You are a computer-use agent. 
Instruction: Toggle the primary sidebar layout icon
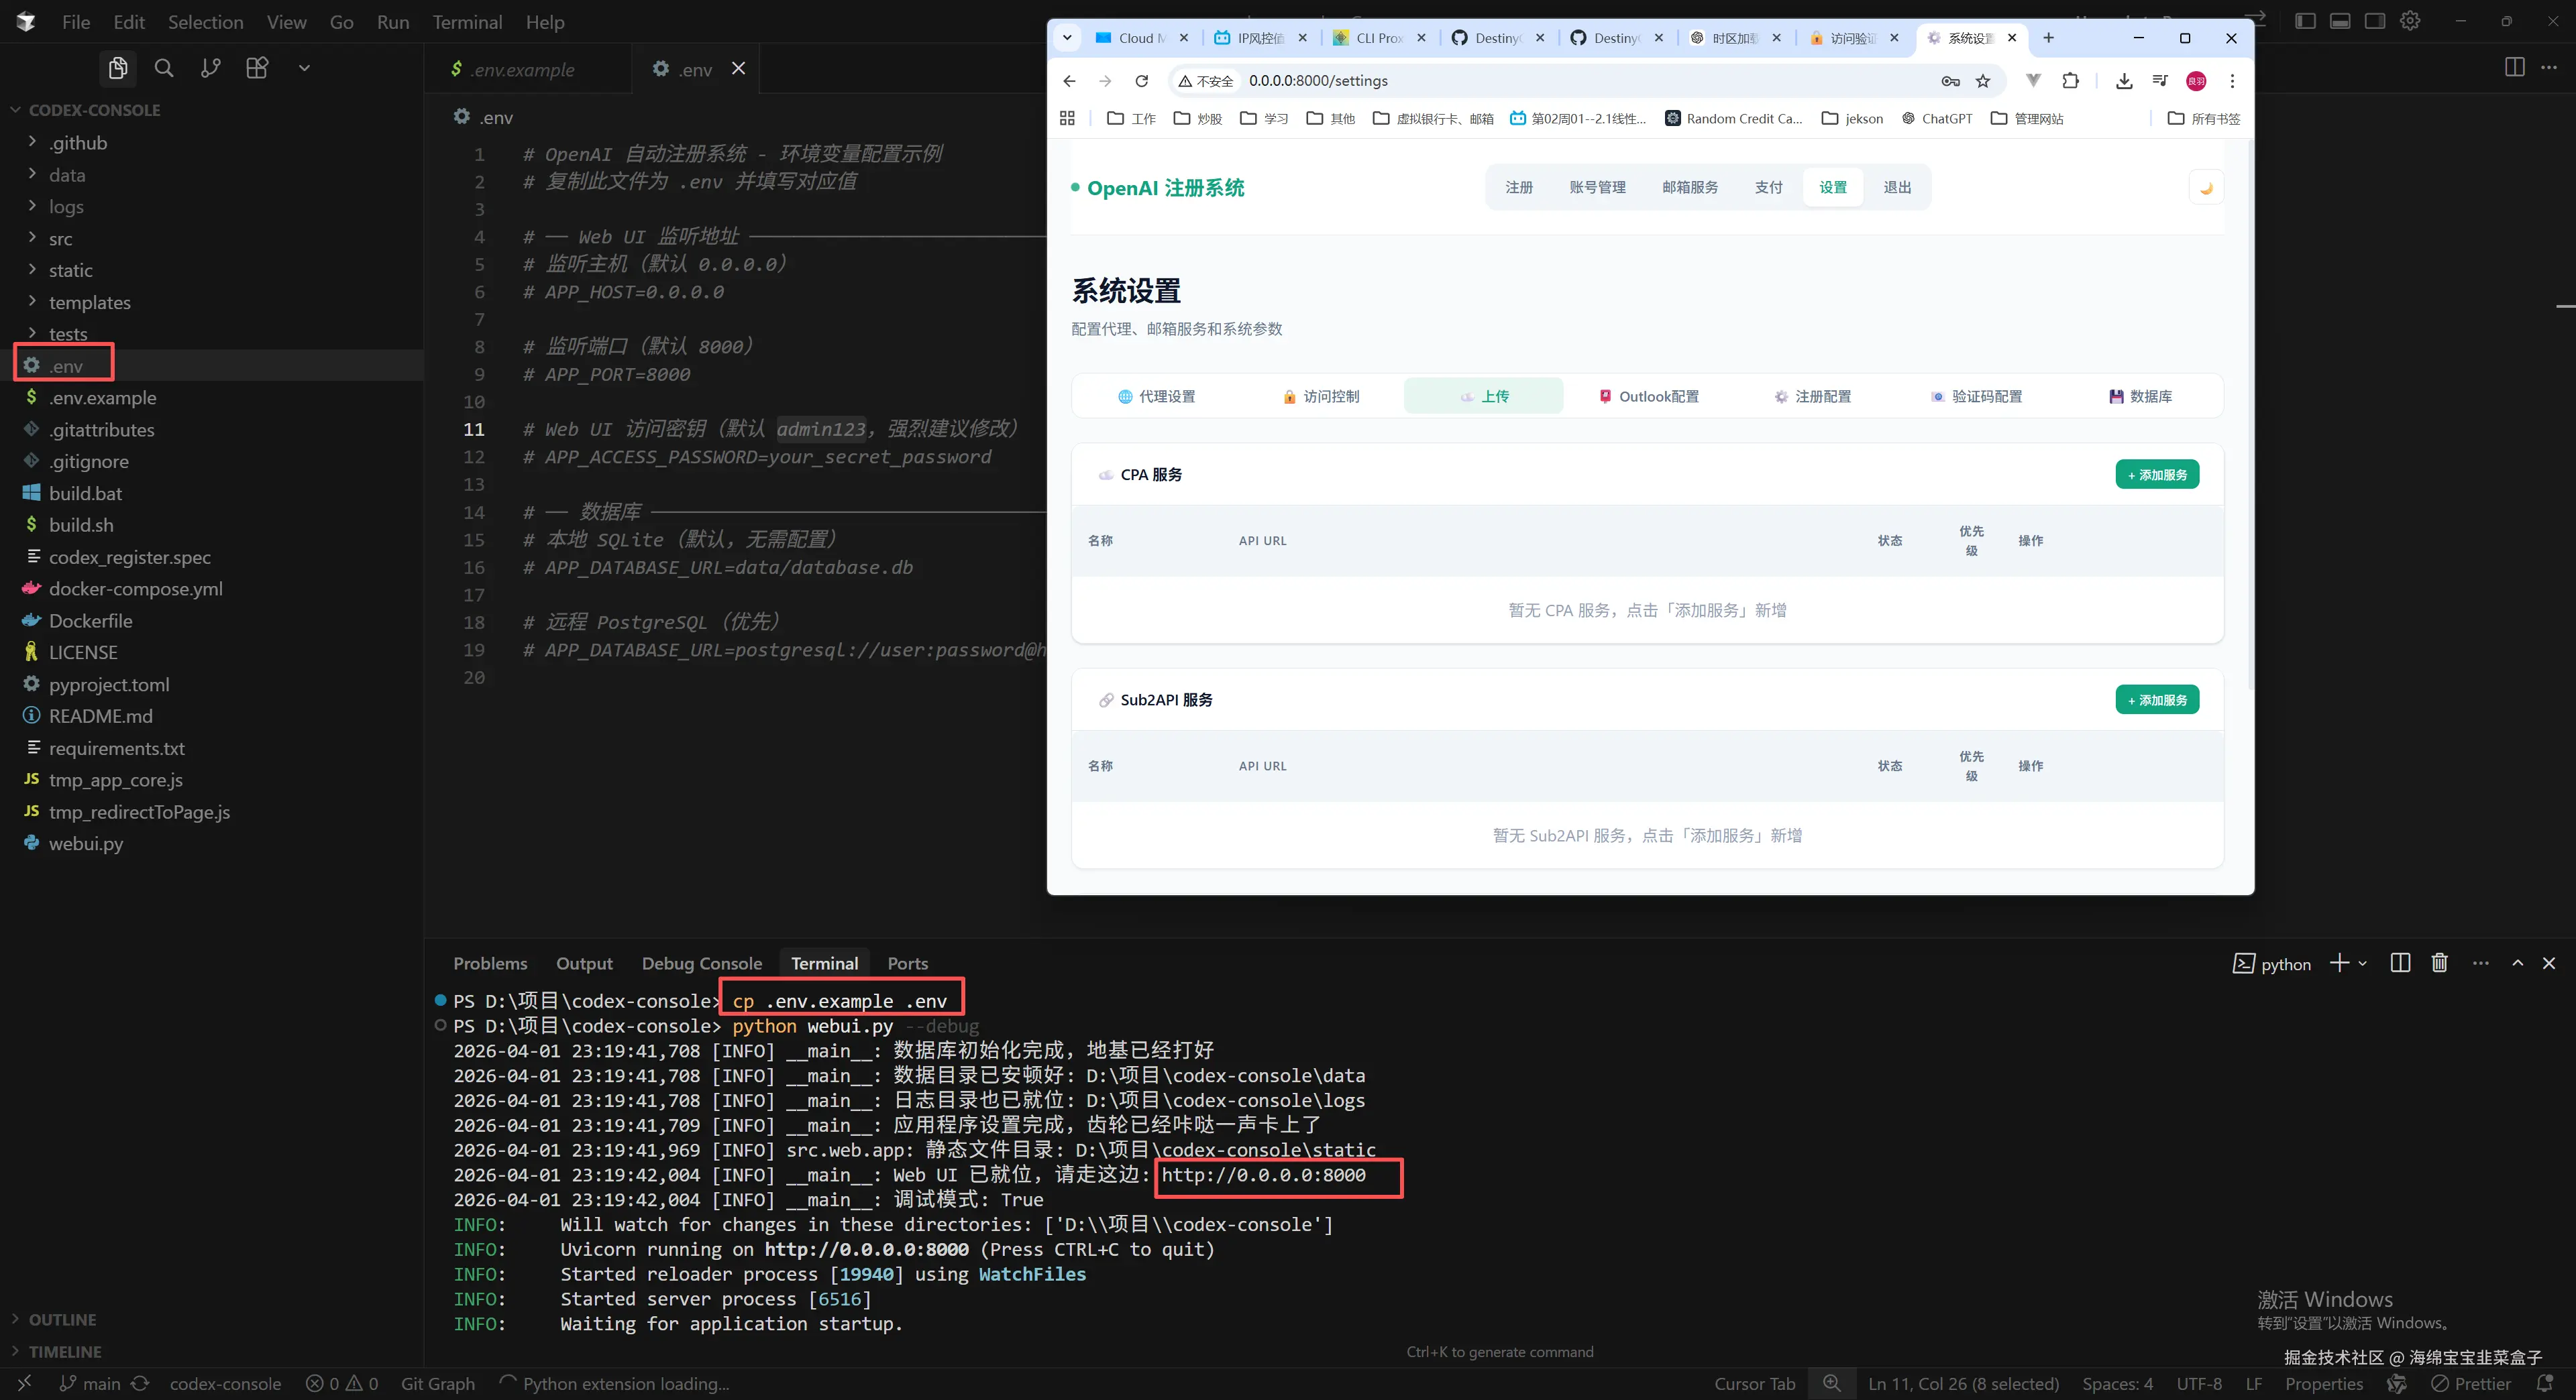coord(2305,21)
